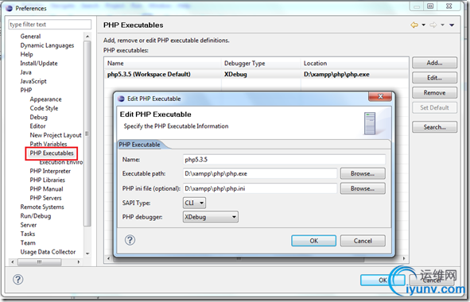The height and width of the screenshot is (302, 470).
Task: Open PHP Manual preferences
Action: (46, 189)
